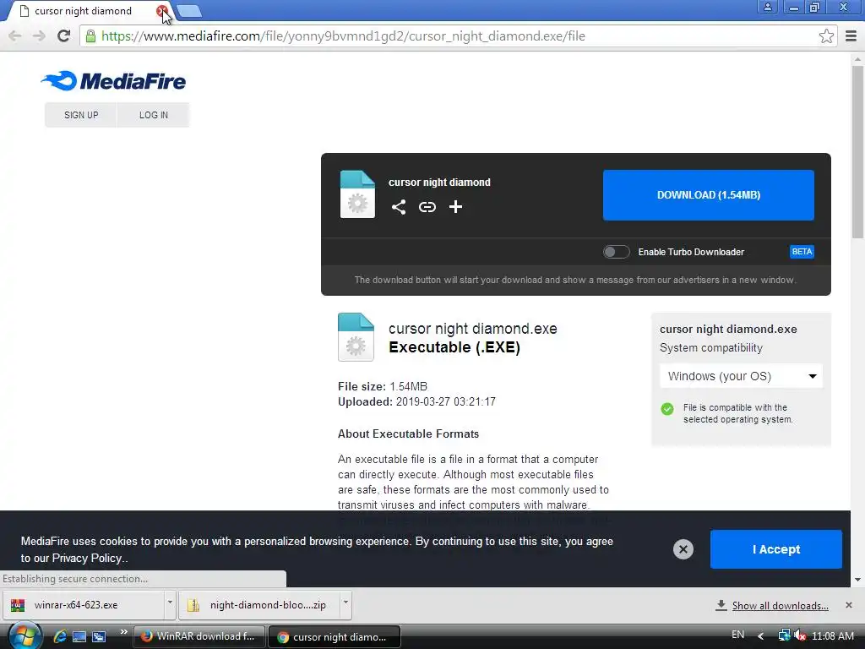Image resolution: width=865 pixels, height=649 pixels.
Task: Expand the quick launch overflow chevron
Action: point(123,631)
